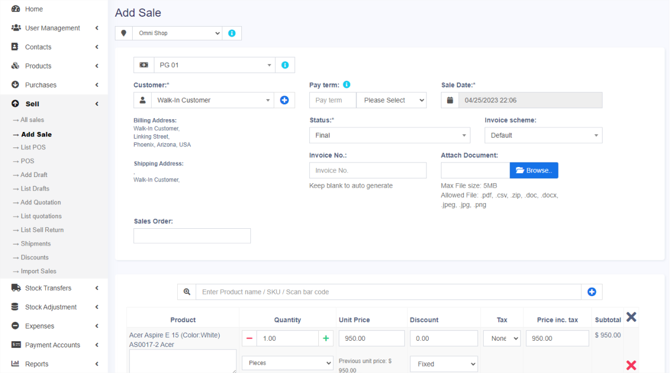Click the Pay term info icon

[x=347, y=85]
